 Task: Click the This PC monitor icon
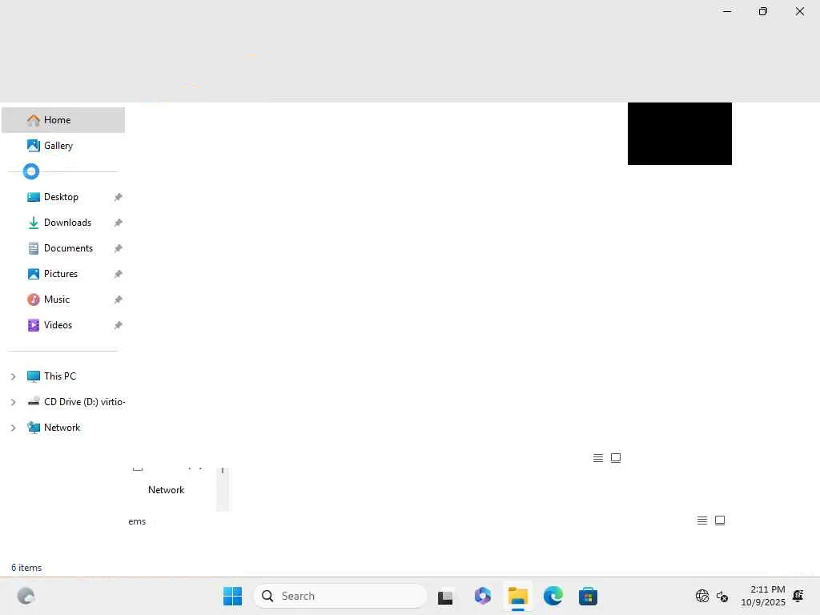click(34, 376)
